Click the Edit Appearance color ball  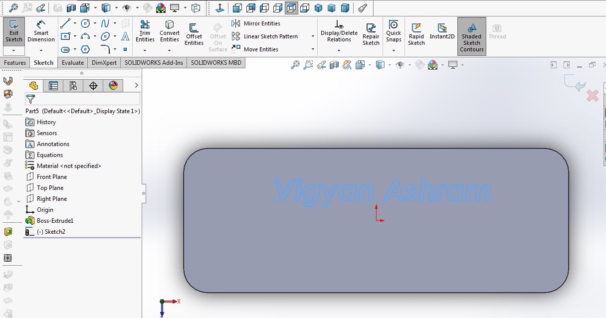pyautogui.click(x=161, y=8)
